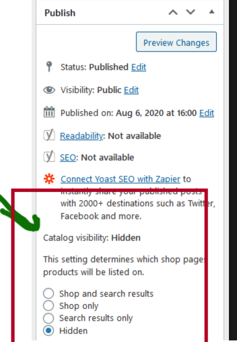The height and width of the screenshot is (342, 237).
Task: Click the orange Zapier asterisk icon
Action: click(49, 179)
